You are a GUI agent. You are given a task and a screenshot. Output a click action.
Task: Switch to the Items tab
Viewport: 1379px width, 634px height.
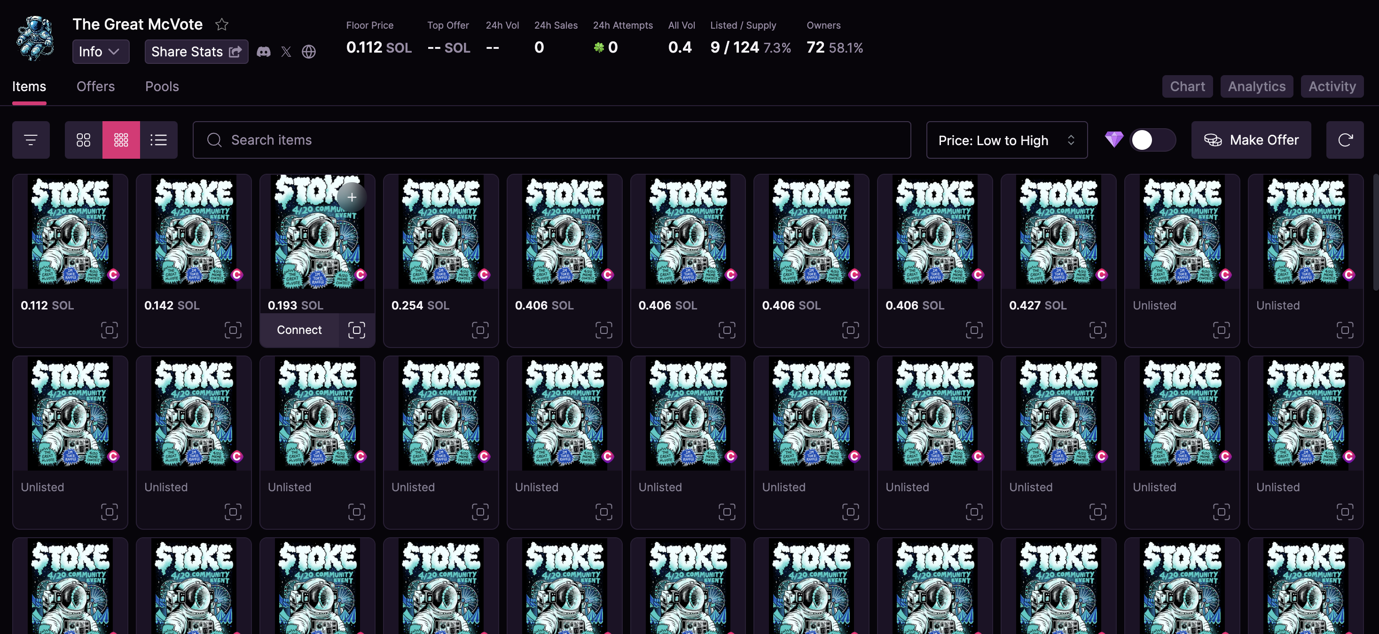coord(29,86)
